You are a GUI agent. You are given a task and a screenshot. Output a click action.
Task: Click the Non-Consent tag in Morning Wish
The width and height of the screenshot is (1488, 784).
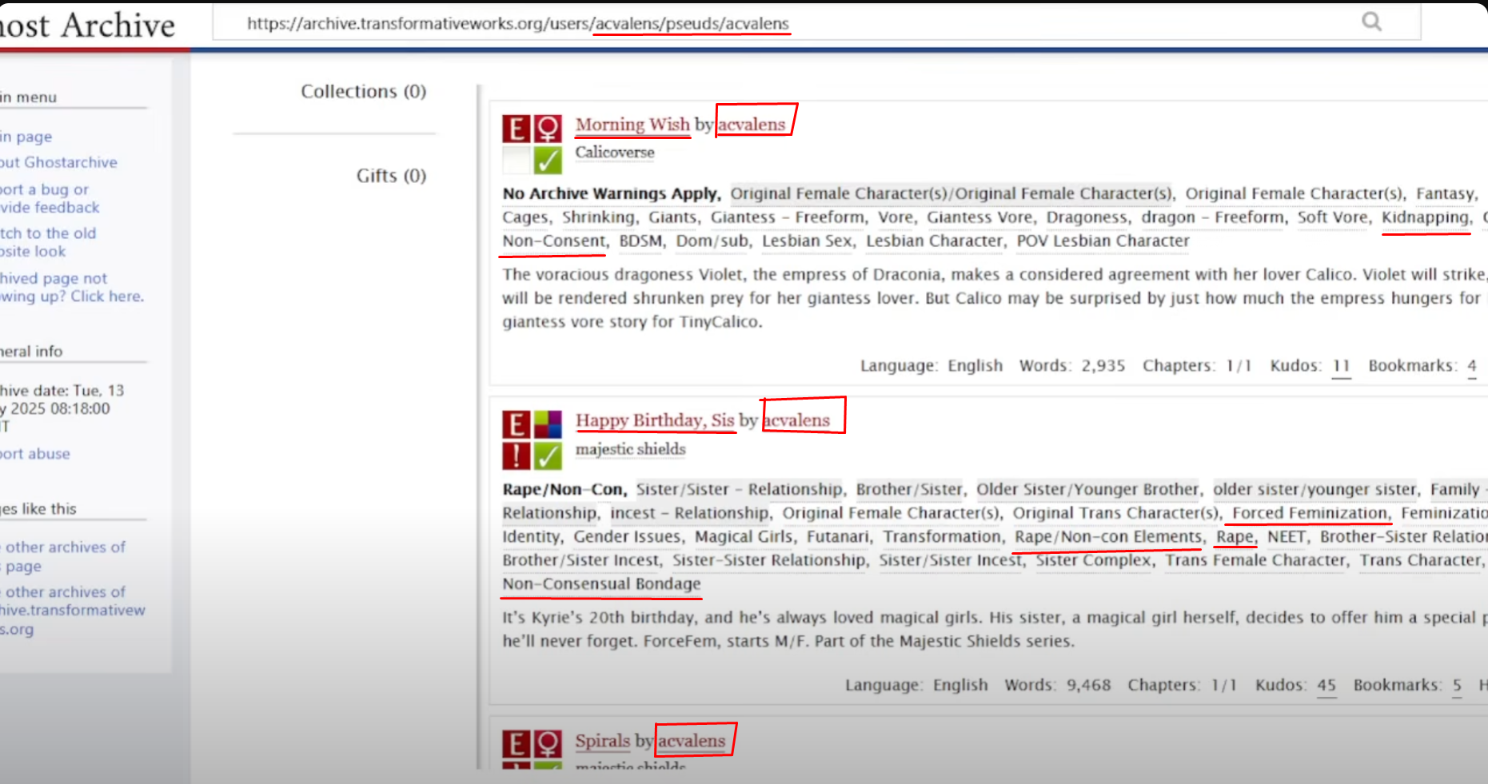(x=554, y=241)
